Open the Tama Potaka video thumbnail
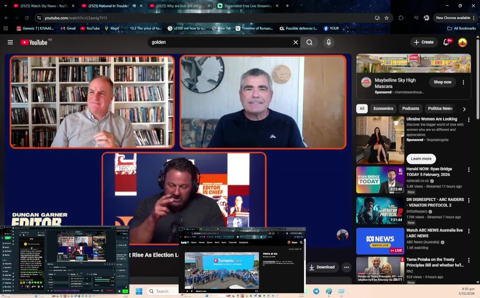 [380, 269]
